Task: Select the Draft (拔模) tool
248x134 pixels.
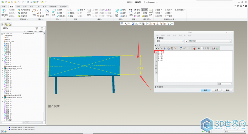Action: click(x=80, y=10)
